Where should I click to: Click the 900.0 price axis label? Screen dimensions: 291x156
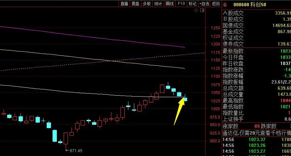[215, 141]
